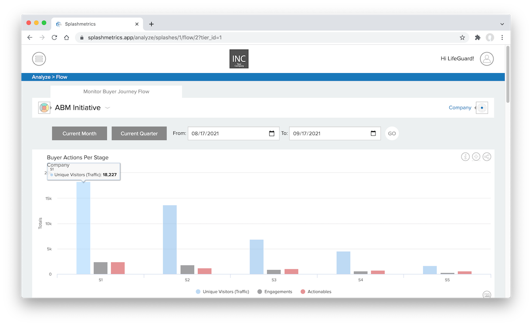Viewport: 532px width, 326px height.
Task: Open calendar picker in To date
Action: point(373,133)
